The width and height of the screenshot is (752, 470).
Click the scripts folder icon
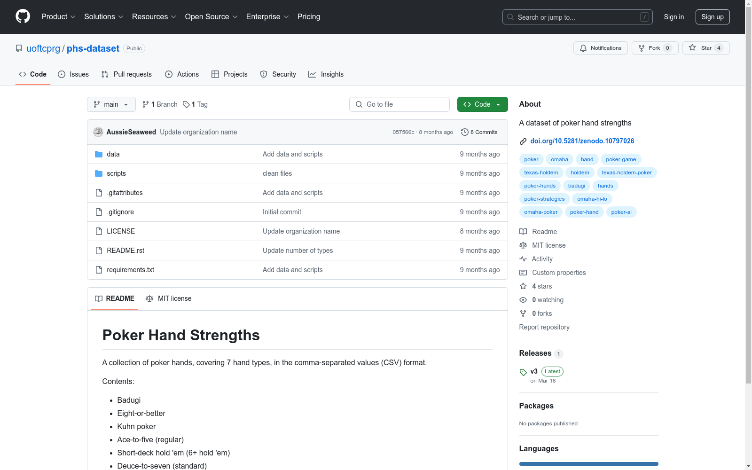click(99, 173)
